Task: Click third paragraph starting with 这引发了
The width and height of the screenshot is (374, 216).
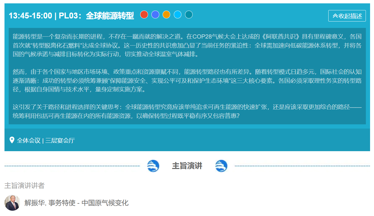Action: click(187, 111)
